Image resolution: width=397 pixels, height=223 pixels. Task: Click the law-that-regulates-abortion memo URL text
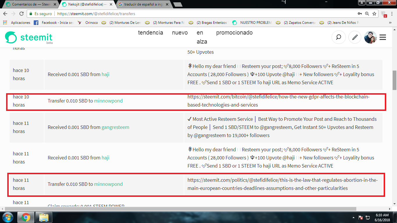(282, 184)
